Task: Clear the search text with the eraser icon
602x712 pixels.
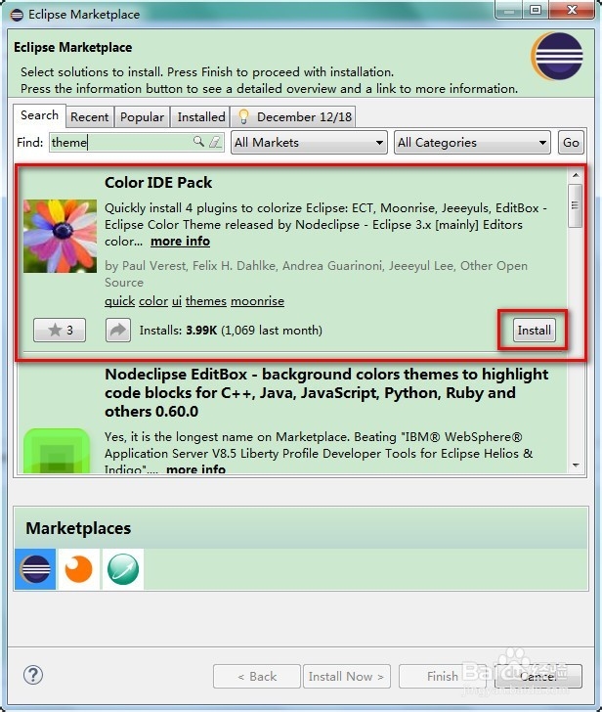Action: 215,142
